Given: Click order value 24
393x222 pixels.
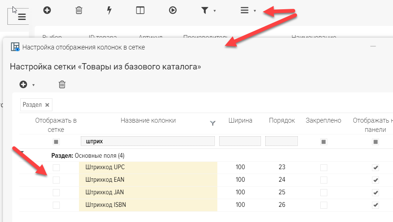Looking at the screenshot, I should pos(282,180).
